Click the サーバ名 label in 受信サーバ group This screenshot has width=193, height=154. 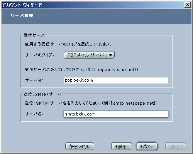click(34, 80)
